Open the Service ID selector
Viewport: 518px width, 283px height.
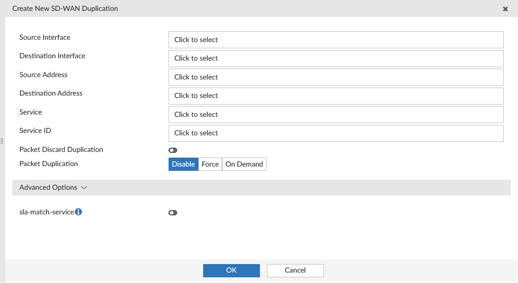coord(336,133)
